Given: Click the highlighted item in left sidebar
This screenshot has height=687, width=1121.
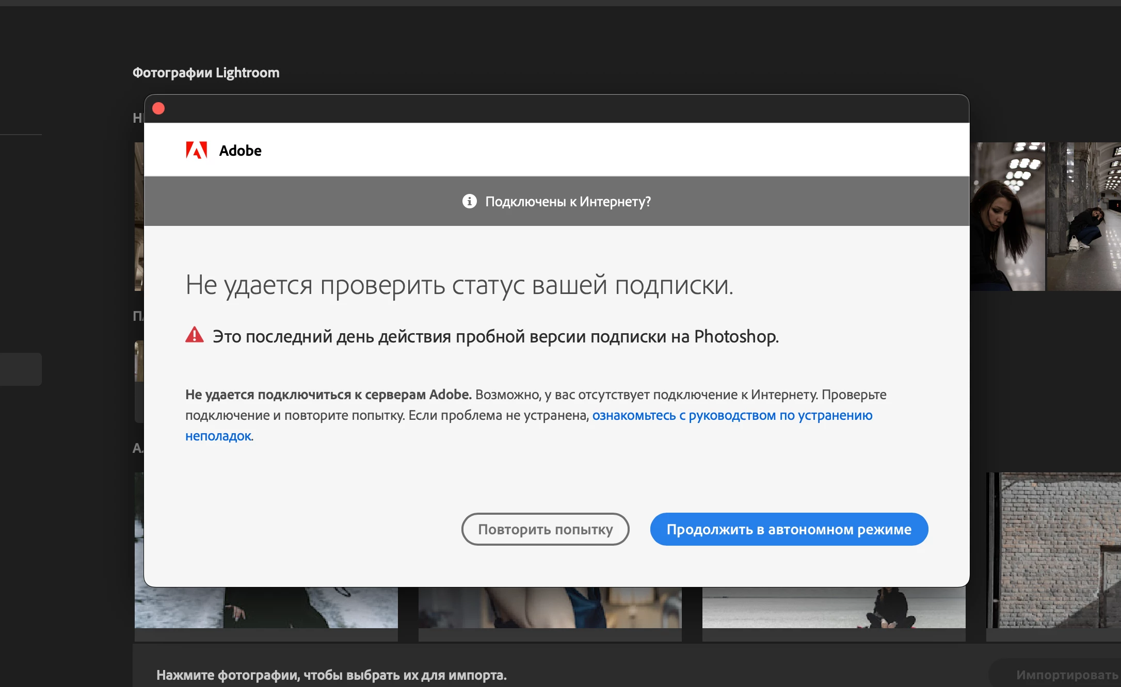Looking at the screenshot, I should pos(21,369).
